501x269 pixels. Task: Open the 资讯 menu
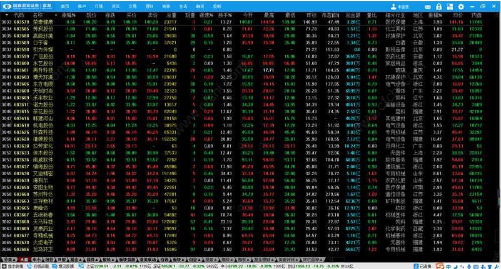pos(116,6)
